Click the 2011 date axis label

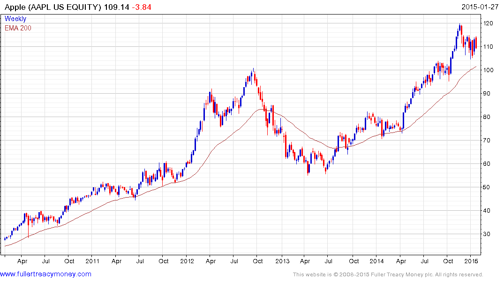[92, 261]
